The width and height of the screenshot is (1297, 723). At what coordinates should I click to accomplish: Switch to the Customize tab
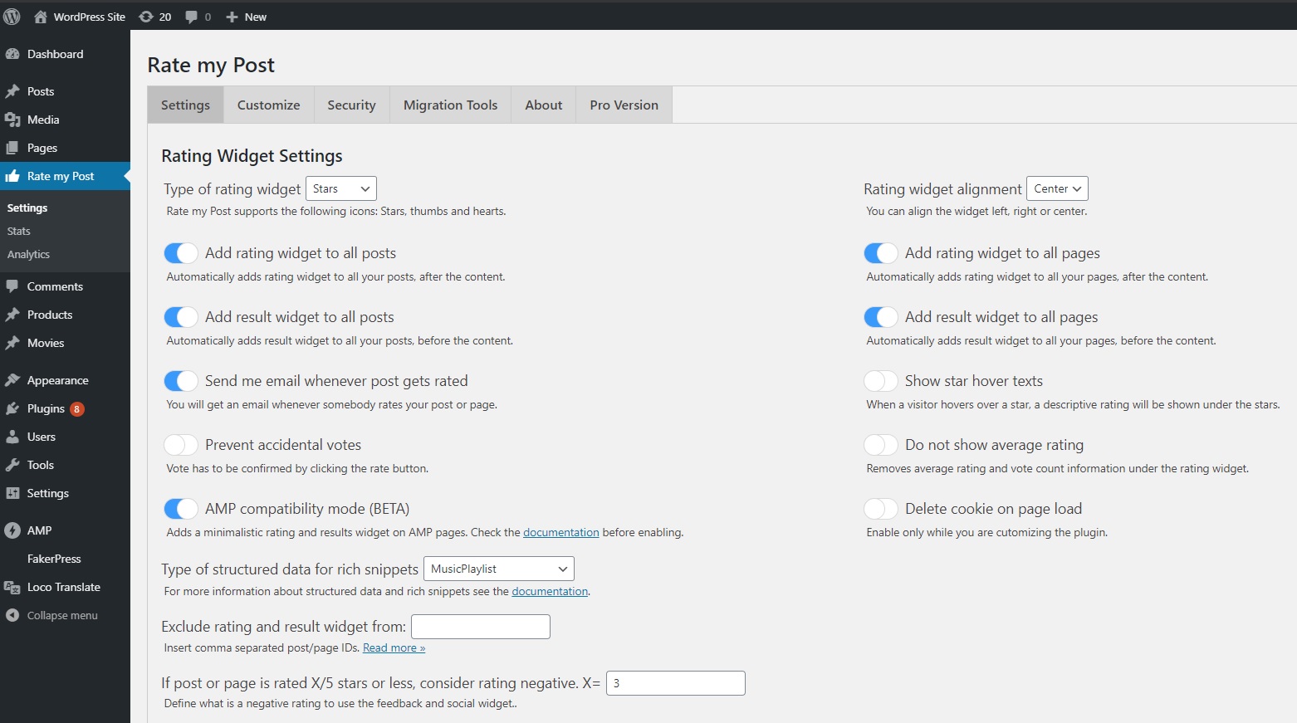pos(268,105)
